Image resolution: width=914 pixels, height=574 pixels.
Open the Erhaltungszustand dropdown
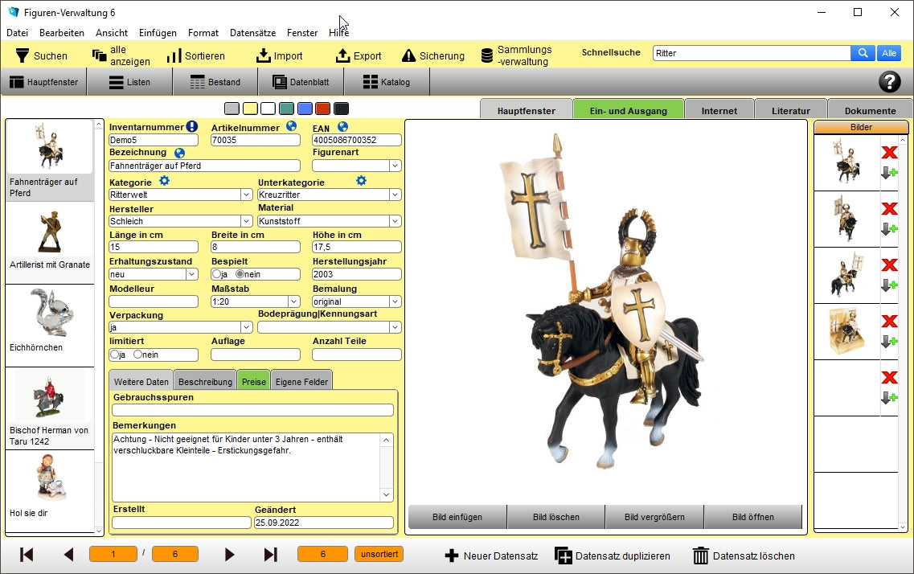(x=191, y=274)
